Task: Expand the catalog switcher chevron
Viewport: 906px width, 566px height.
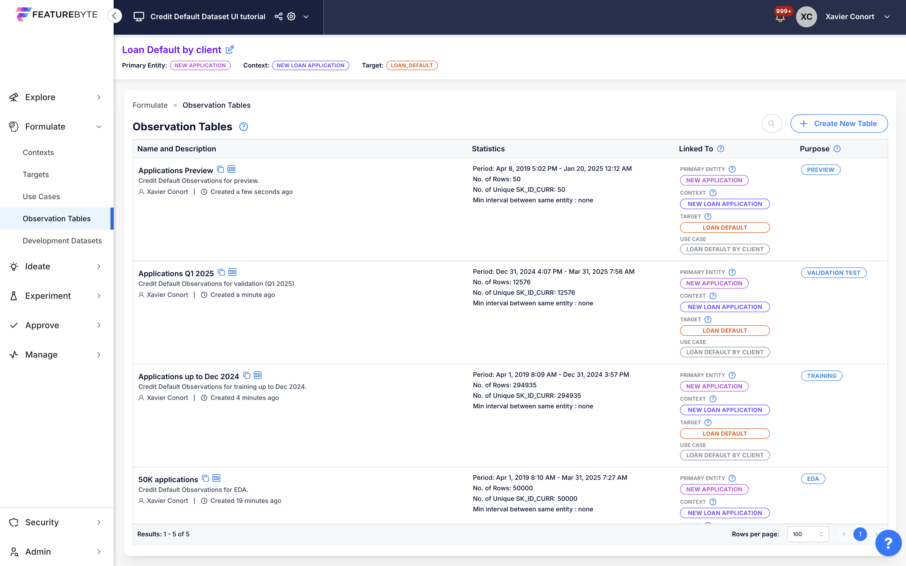Action: (306, 17)
